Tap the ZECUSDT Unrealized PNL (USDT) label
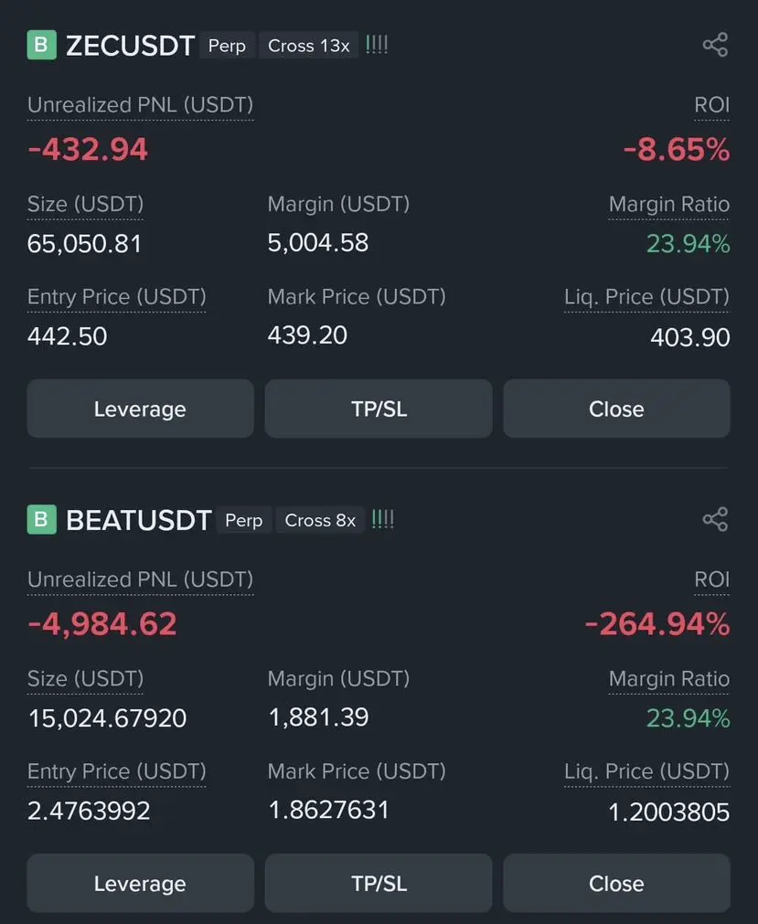Image resolution: width=758 pixels, height=924 pixels. pos(140,105)
